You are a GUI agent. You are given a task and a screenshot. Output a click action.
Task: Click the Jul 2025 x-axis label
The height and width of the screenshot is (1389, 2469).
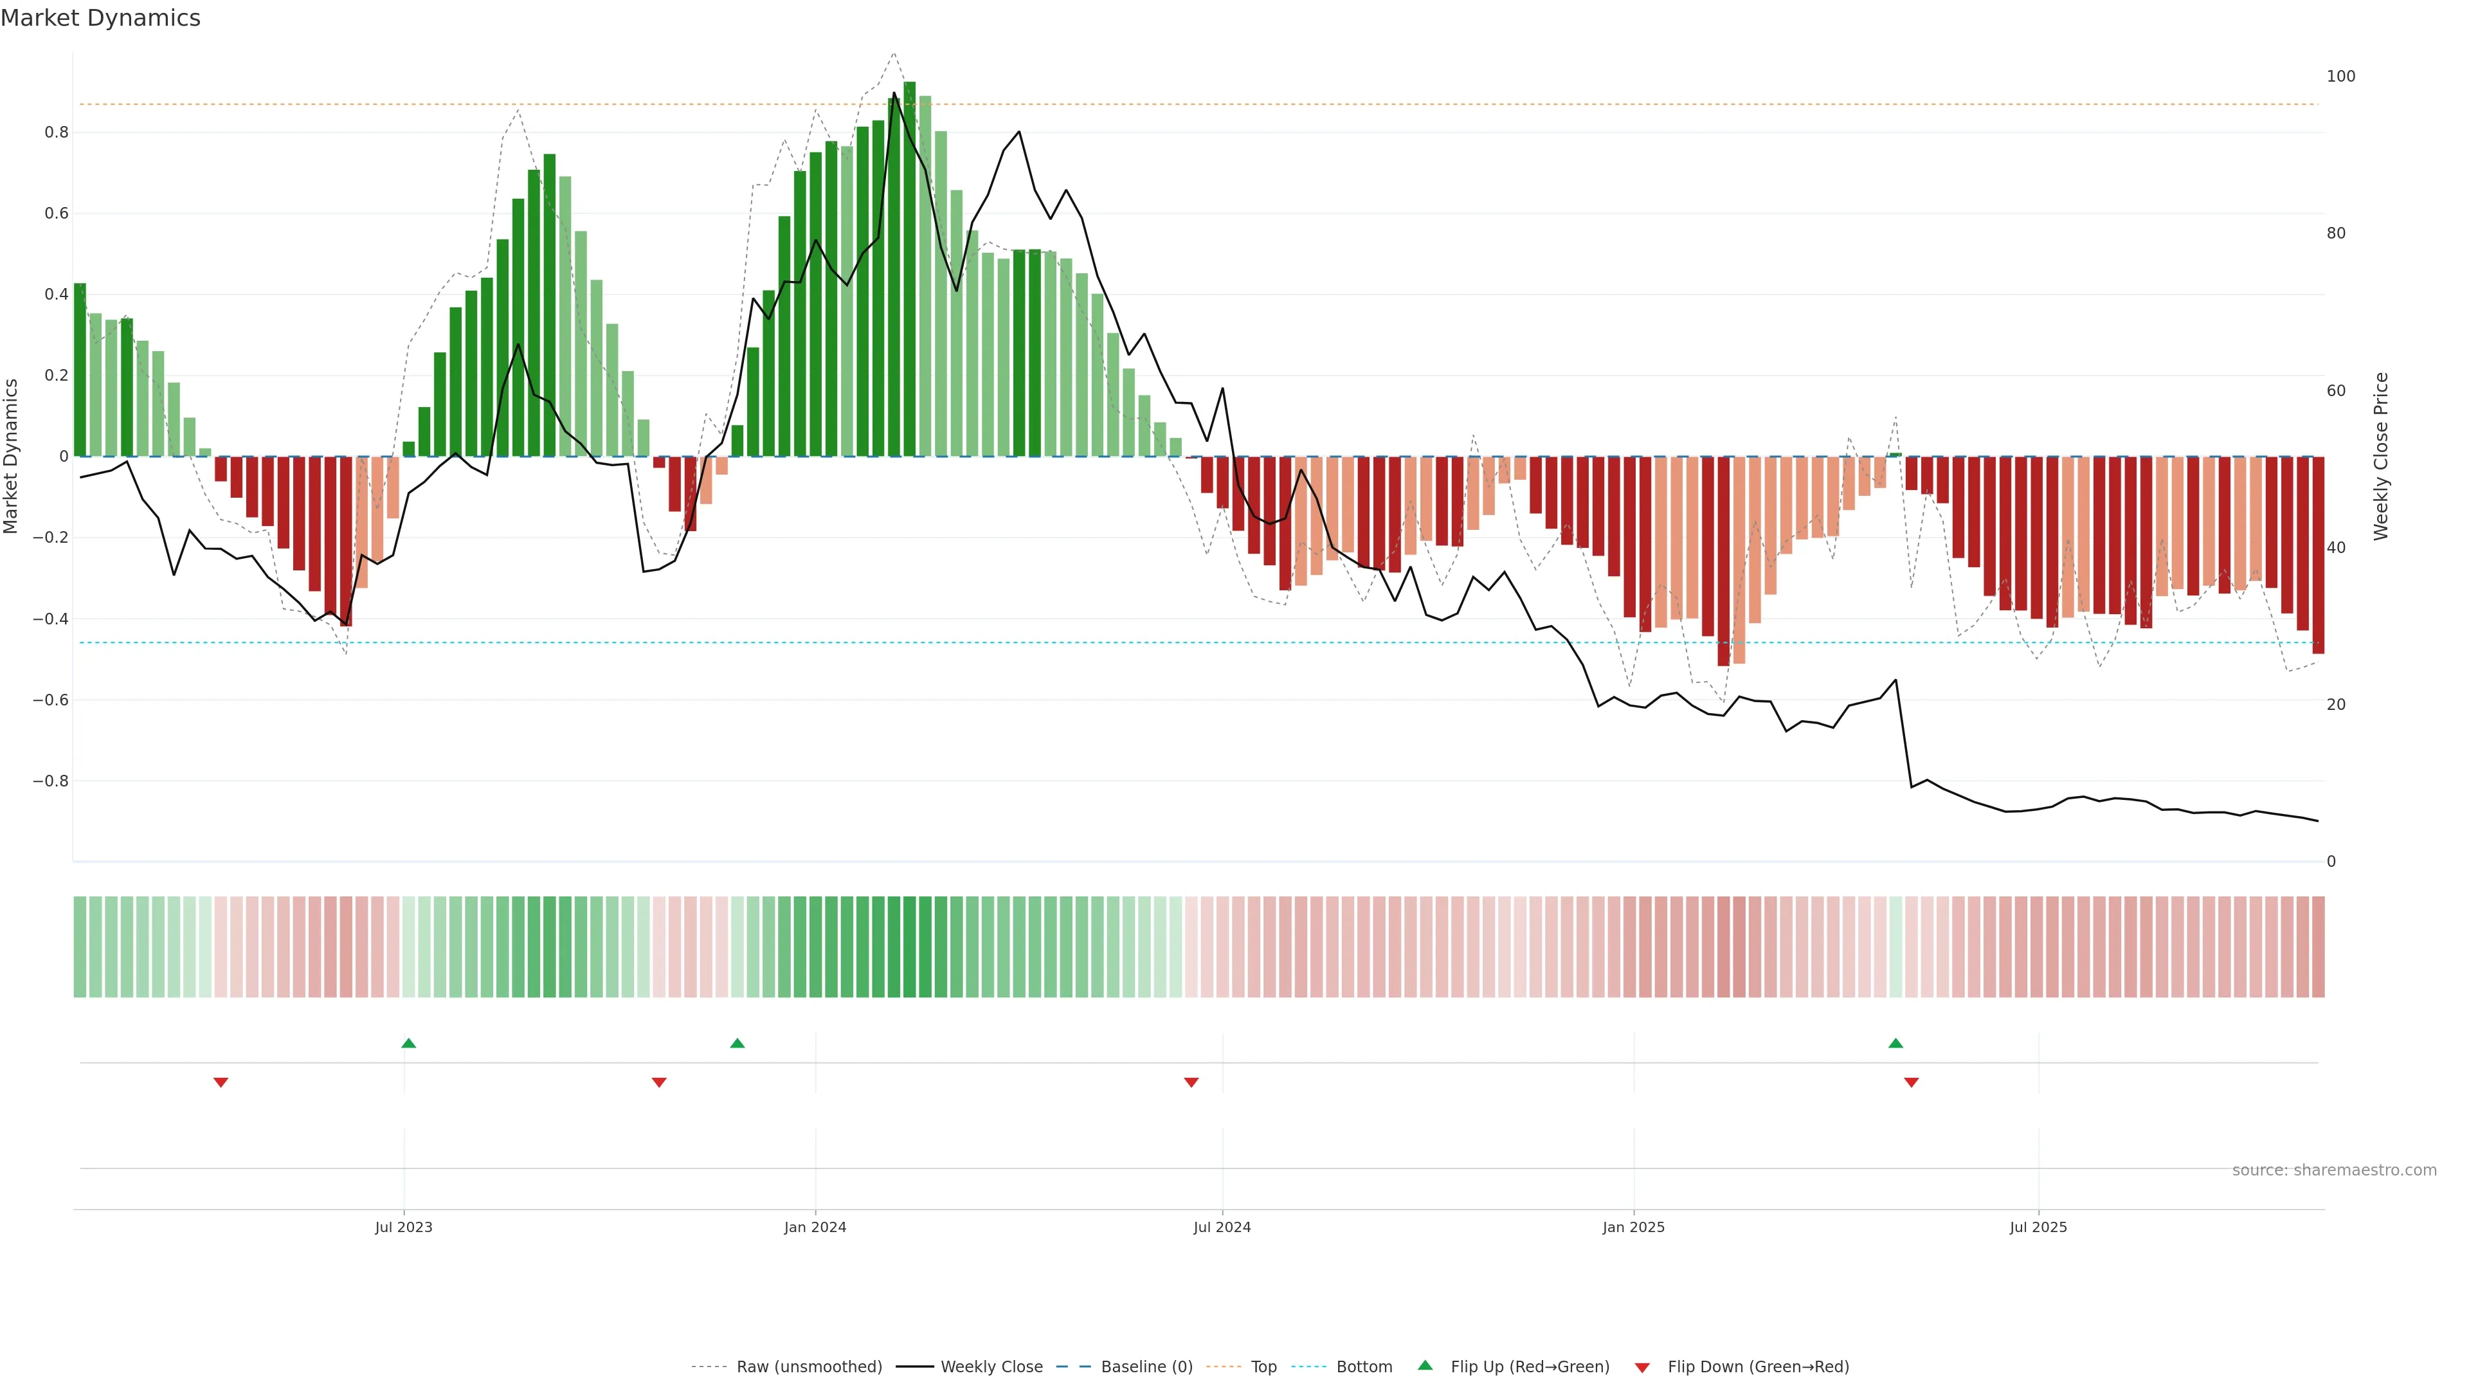coord(2038,1227)
